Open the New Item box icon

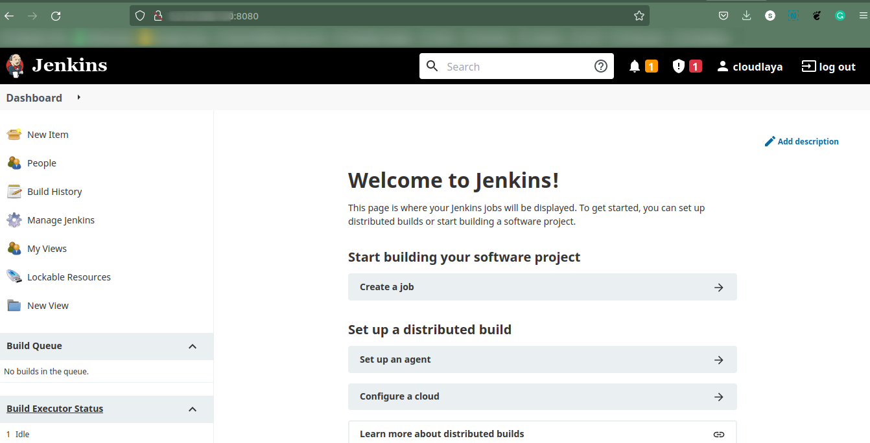coord(14,135)
